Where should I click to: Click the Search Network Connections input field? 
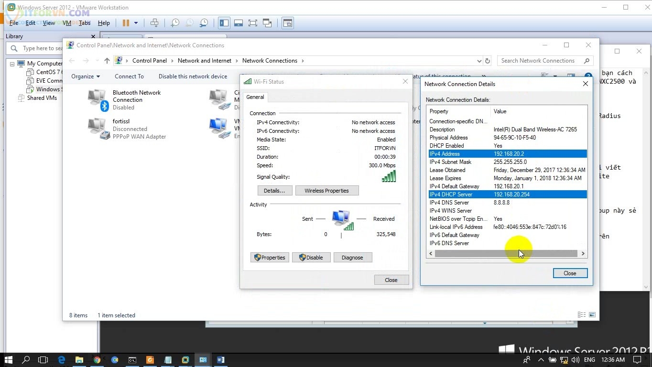pos(538,61)
